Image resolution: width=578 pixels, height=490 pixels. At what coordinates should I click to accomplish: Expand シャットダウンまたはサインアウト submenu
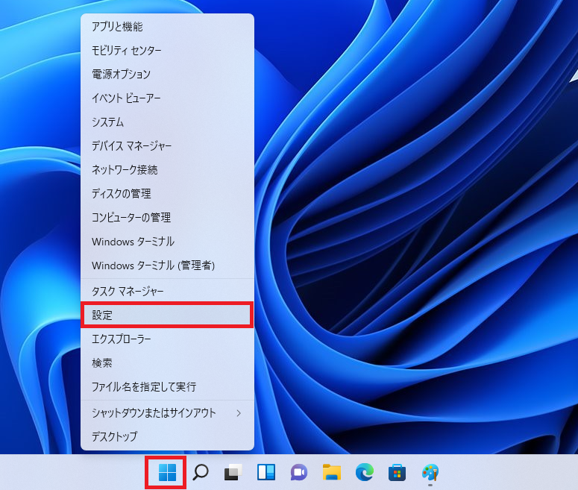pos(167,413)
